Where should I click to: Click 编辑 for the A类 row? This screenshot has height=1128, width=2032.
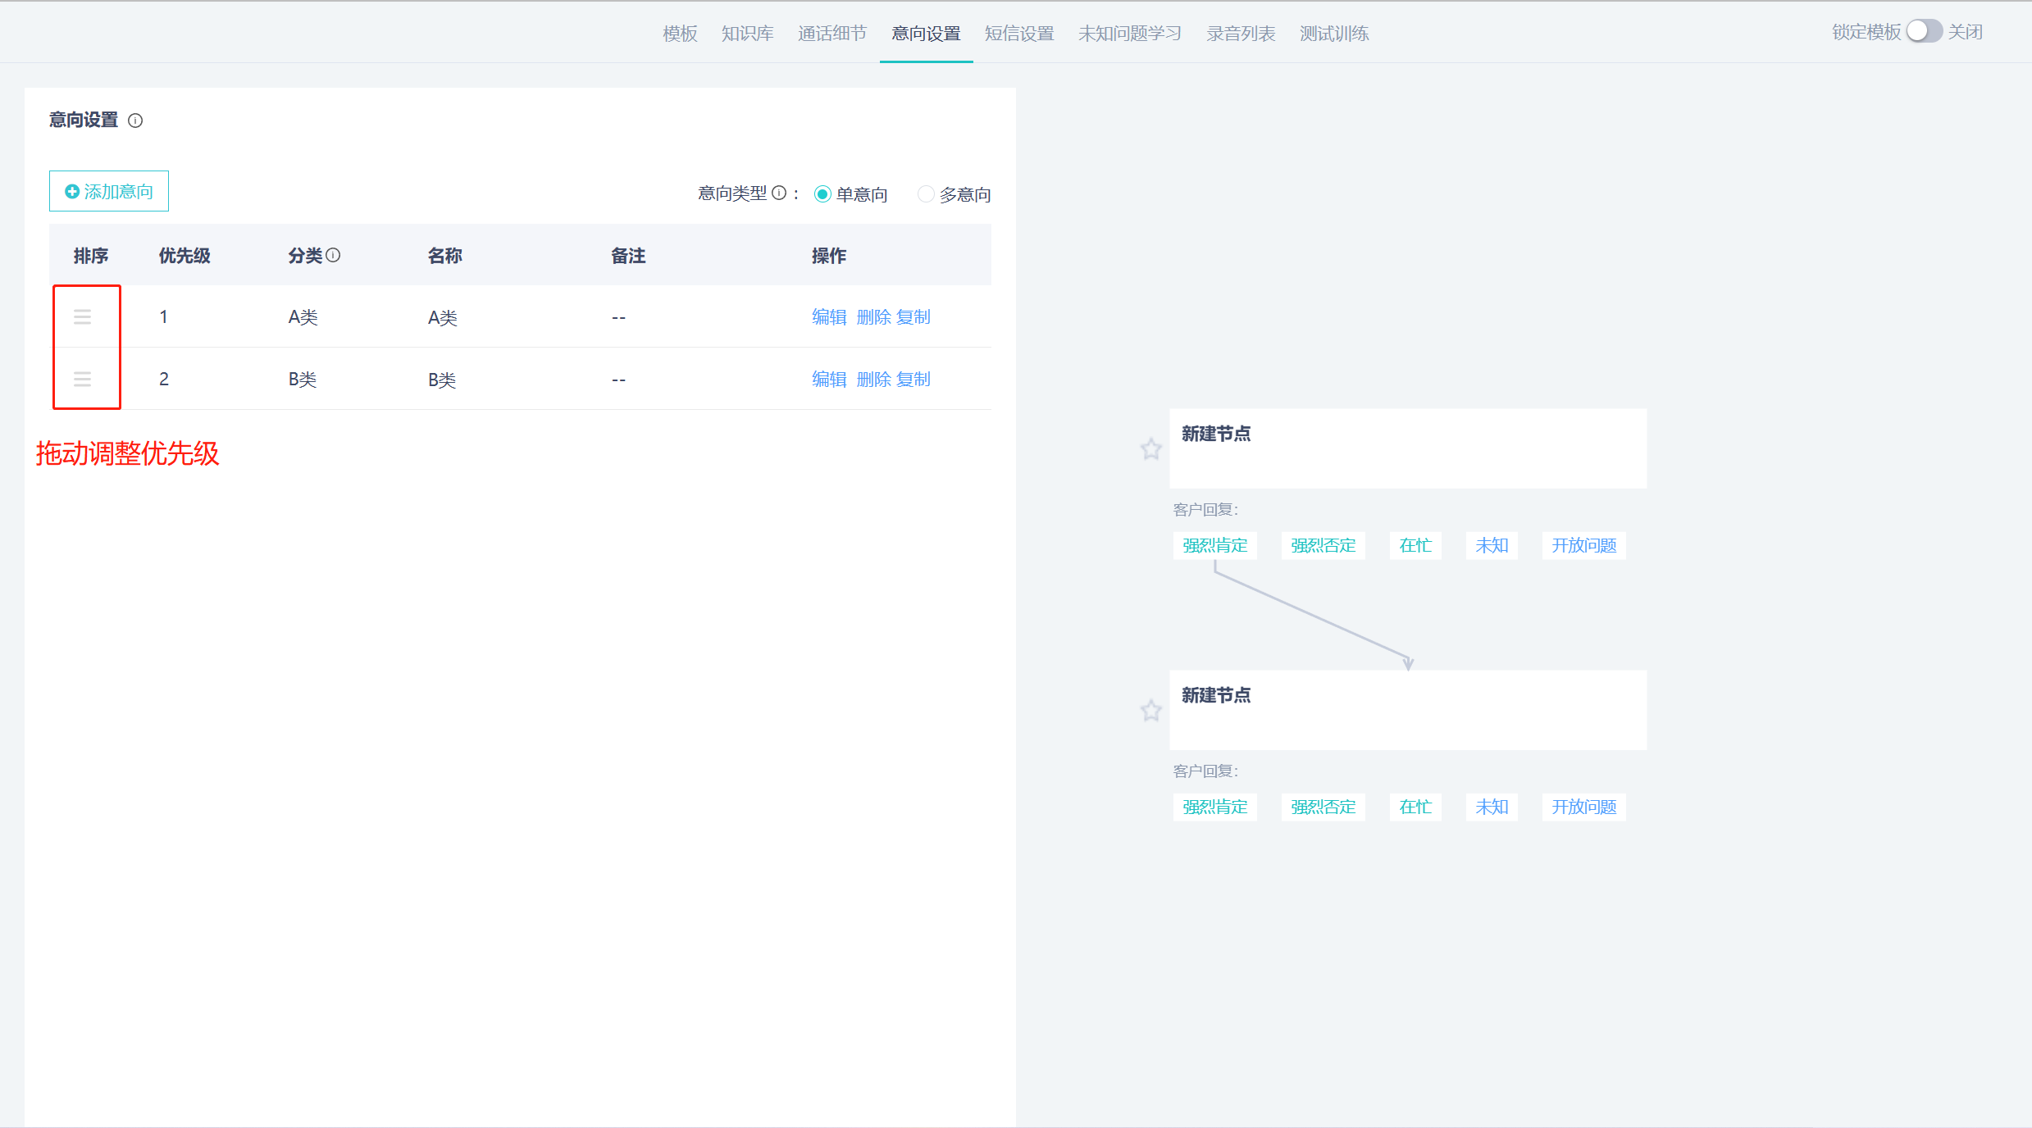829,316
